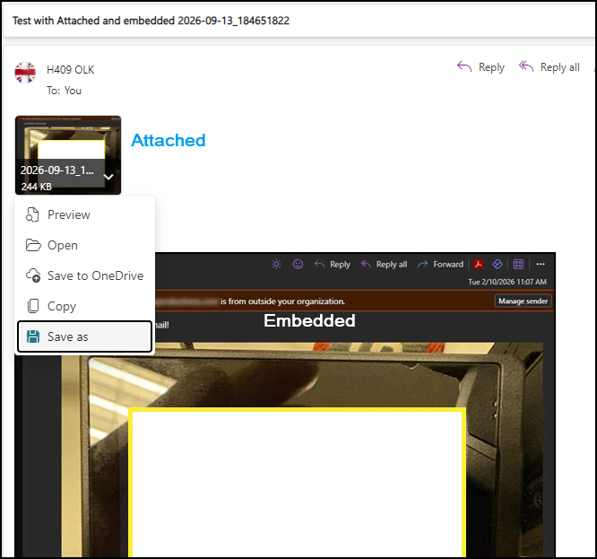Viewport: 597px width, 559px height.
Task: Click the smiley reaction icon in embedded image
Action: click(x=298, y=264)
